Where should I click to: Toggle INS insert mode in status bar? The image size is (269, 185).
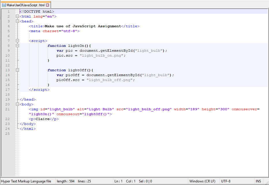[258, 181]
